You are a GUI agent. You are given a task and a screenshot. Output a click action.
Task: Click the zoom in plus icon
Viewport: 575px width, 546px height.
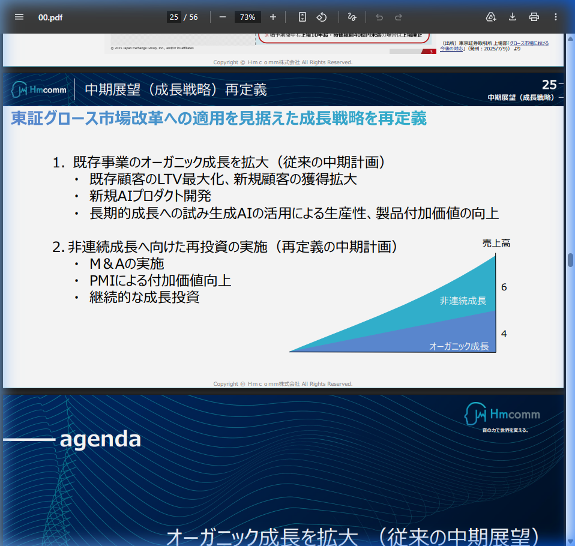click(x=273, y=17)
